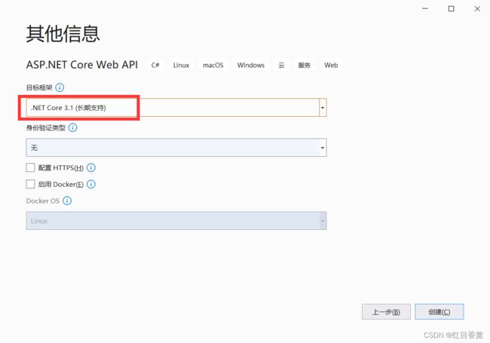The image size is (490, 343).
Task: Click the 上一步(B) back button
Action: coord(386,312)
